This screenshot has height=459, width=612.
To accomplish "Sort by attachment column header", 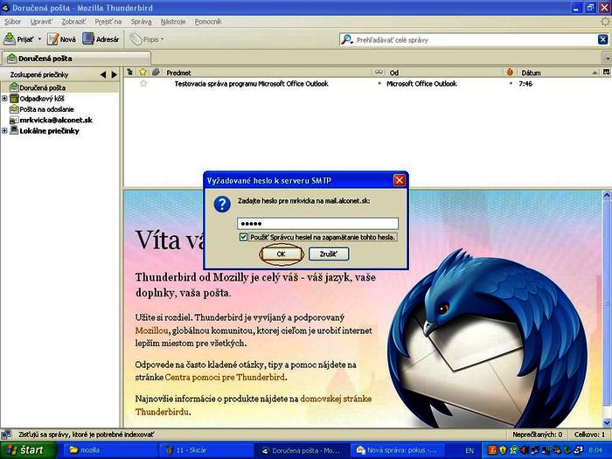I will point(156,73).
